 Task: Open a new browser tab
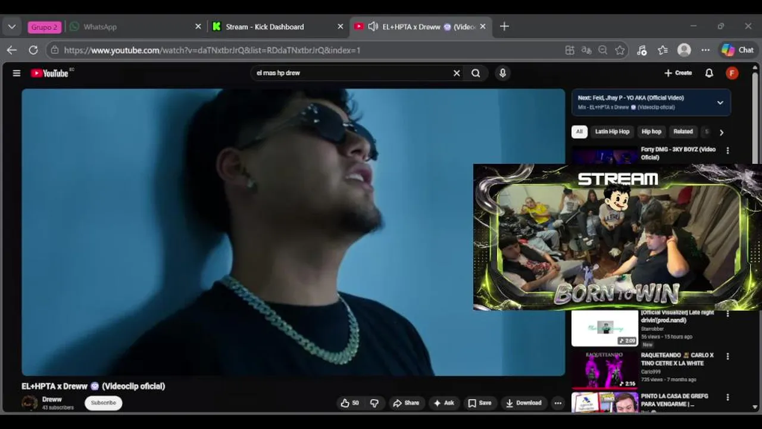(x=504, y=26)
